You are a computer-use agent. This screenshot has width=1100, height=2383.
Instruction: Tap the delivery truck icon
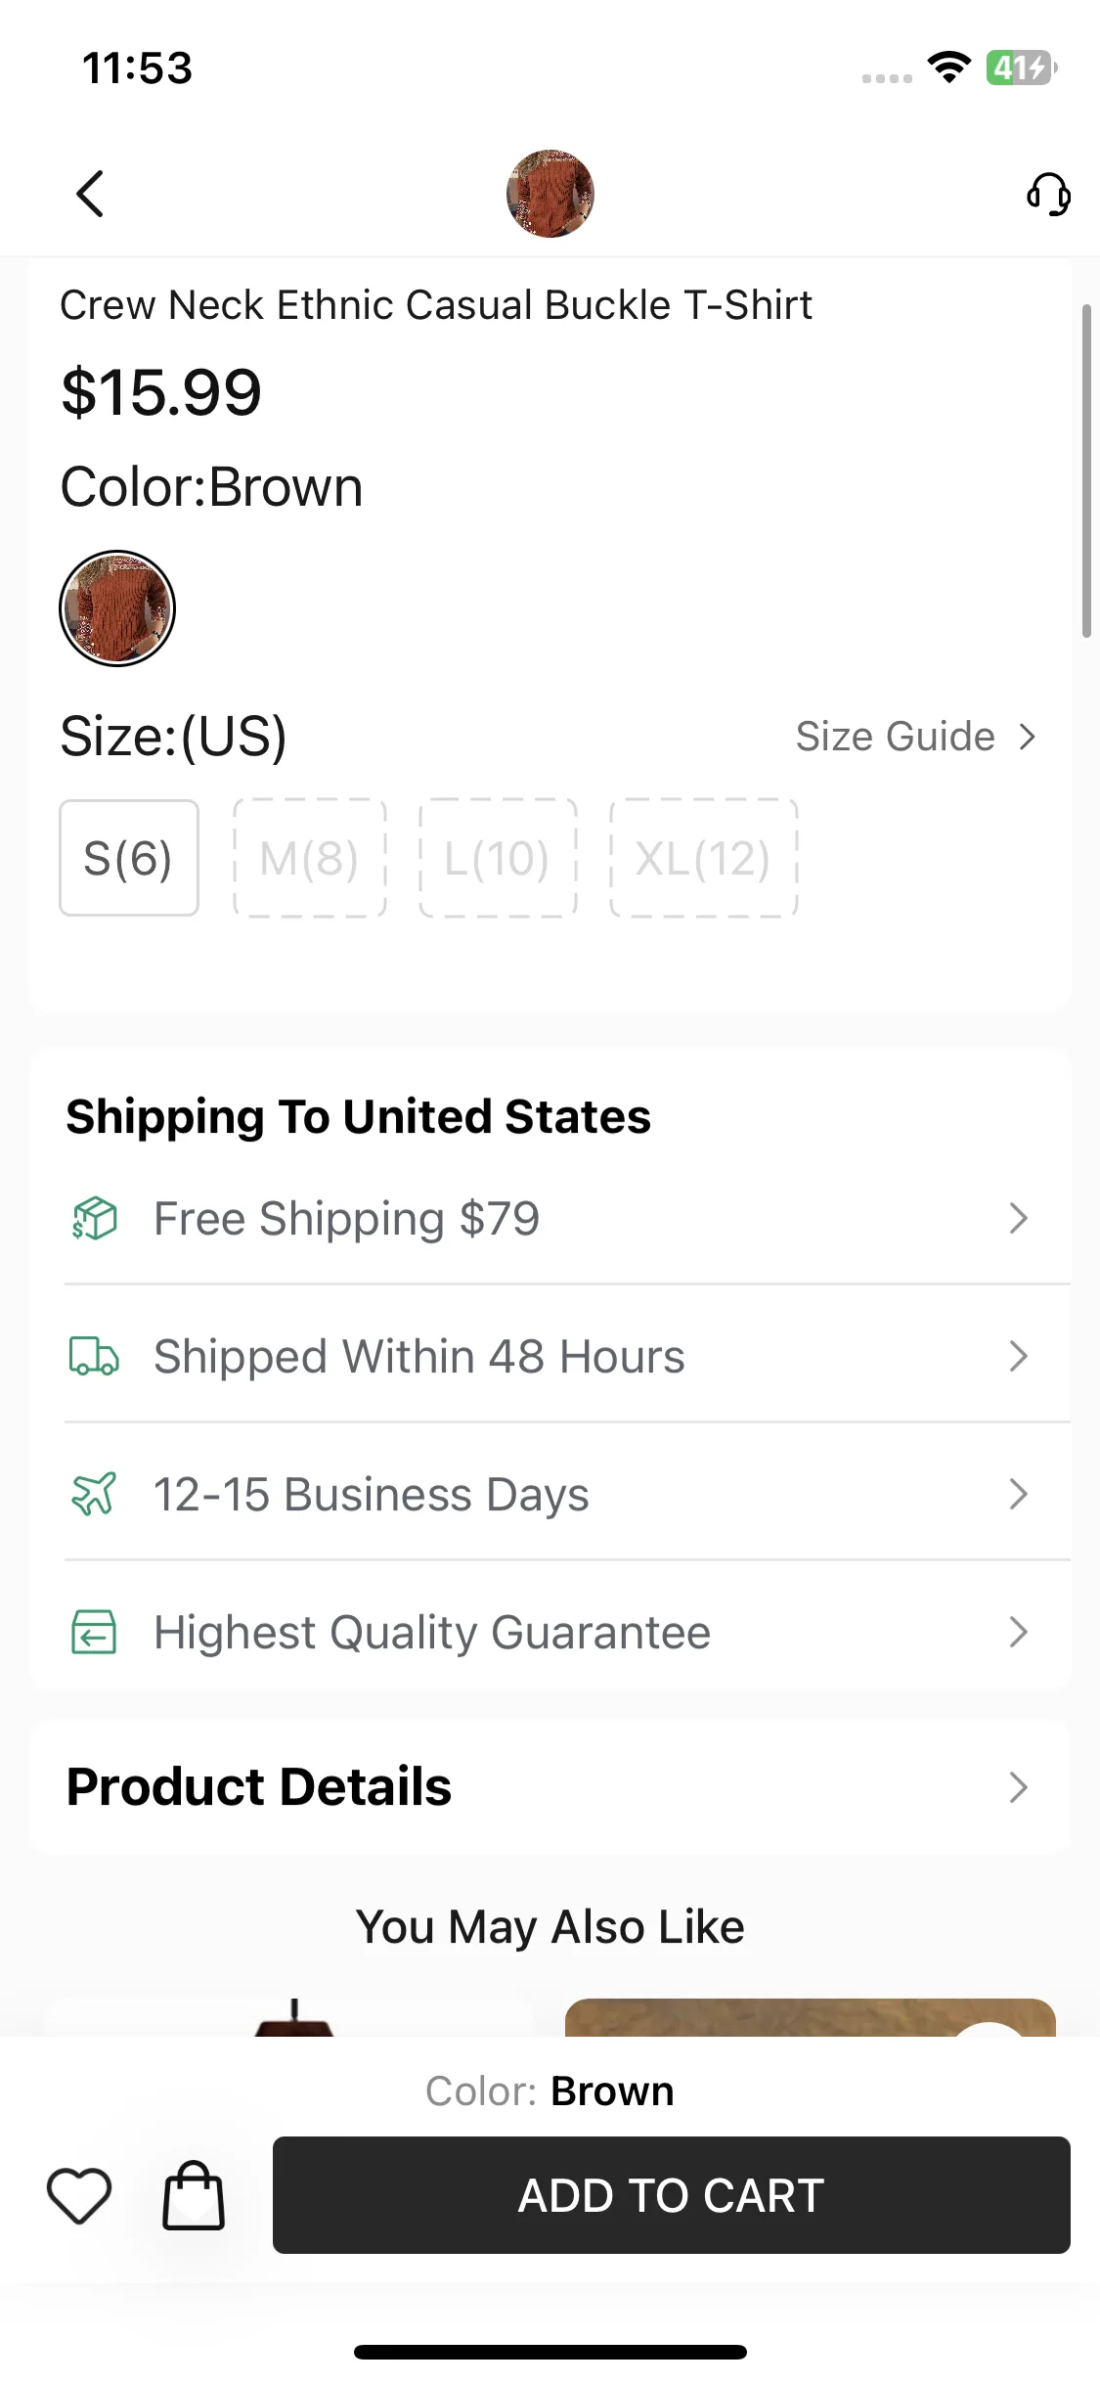tap(94, 1357)
